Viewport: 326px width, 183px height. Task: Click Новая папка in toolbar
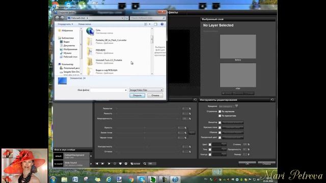pos(85,24)
